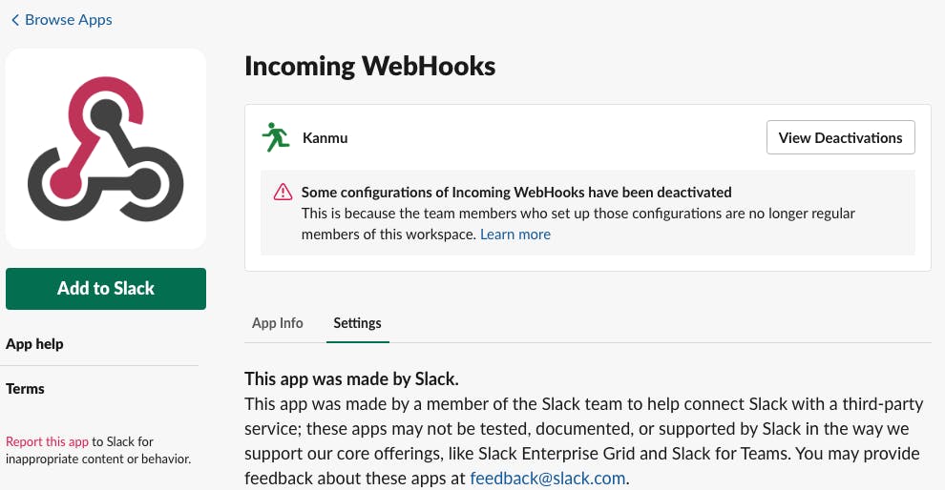Follow the Learn more link

(x=515, y=235)
